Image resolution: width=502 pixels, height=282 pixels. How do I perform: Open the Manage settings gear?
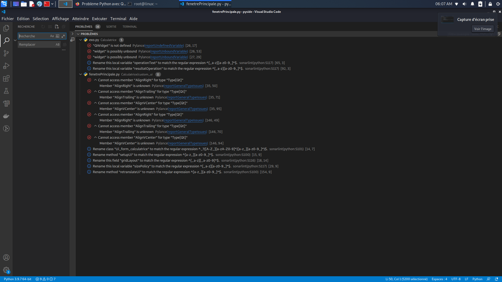point(6,270)
